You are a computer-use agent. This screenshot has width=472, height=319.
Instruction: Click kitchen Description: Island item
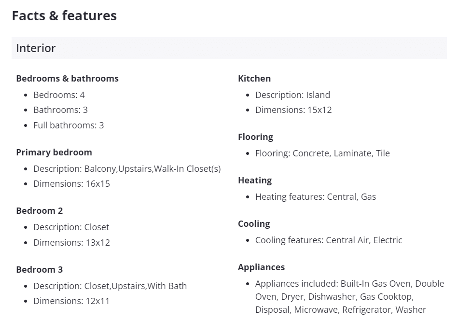(x=292, y=95)
